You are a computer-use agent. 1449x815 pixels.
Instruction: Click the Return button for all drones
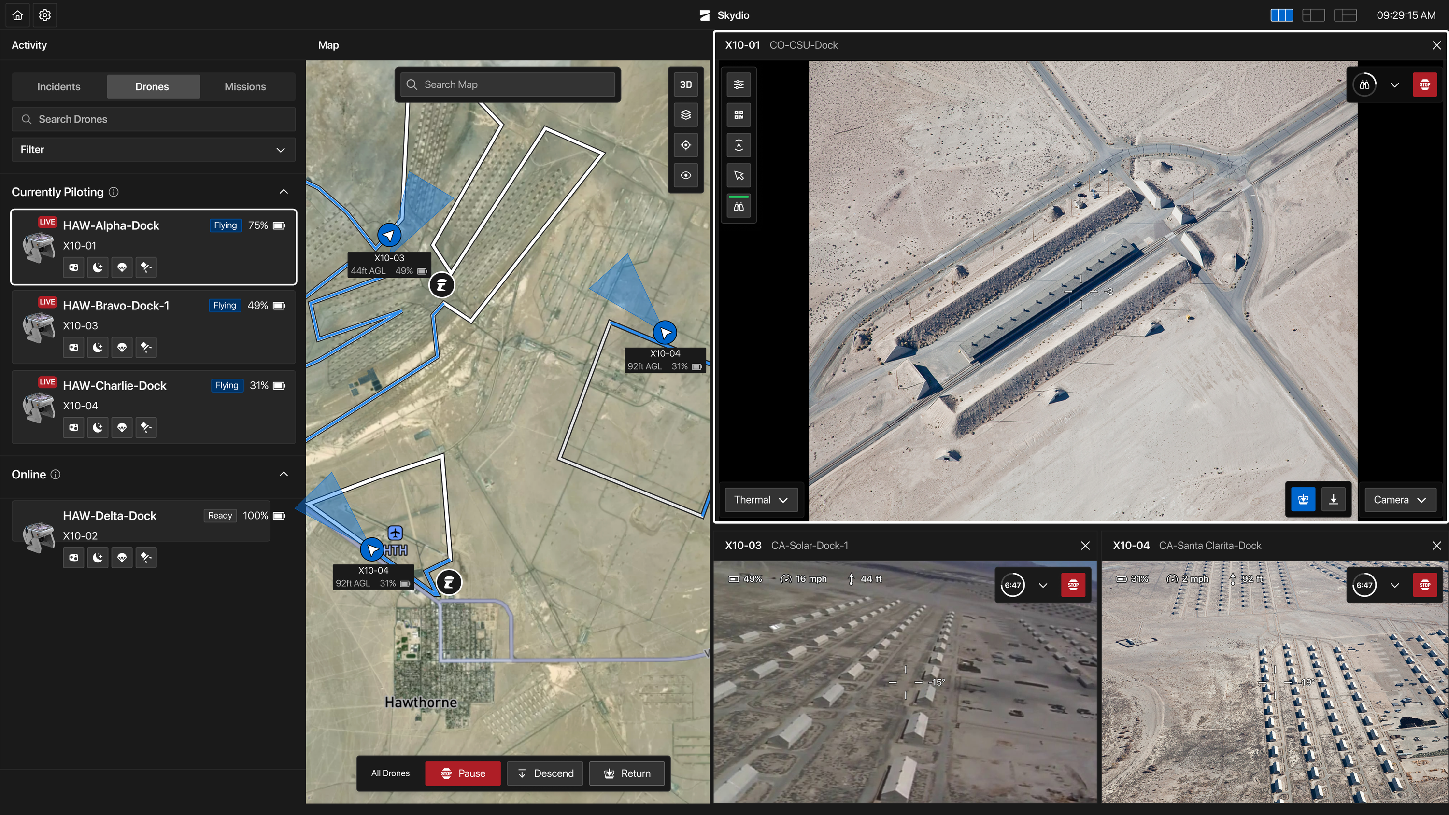click(x=626, y=773)
